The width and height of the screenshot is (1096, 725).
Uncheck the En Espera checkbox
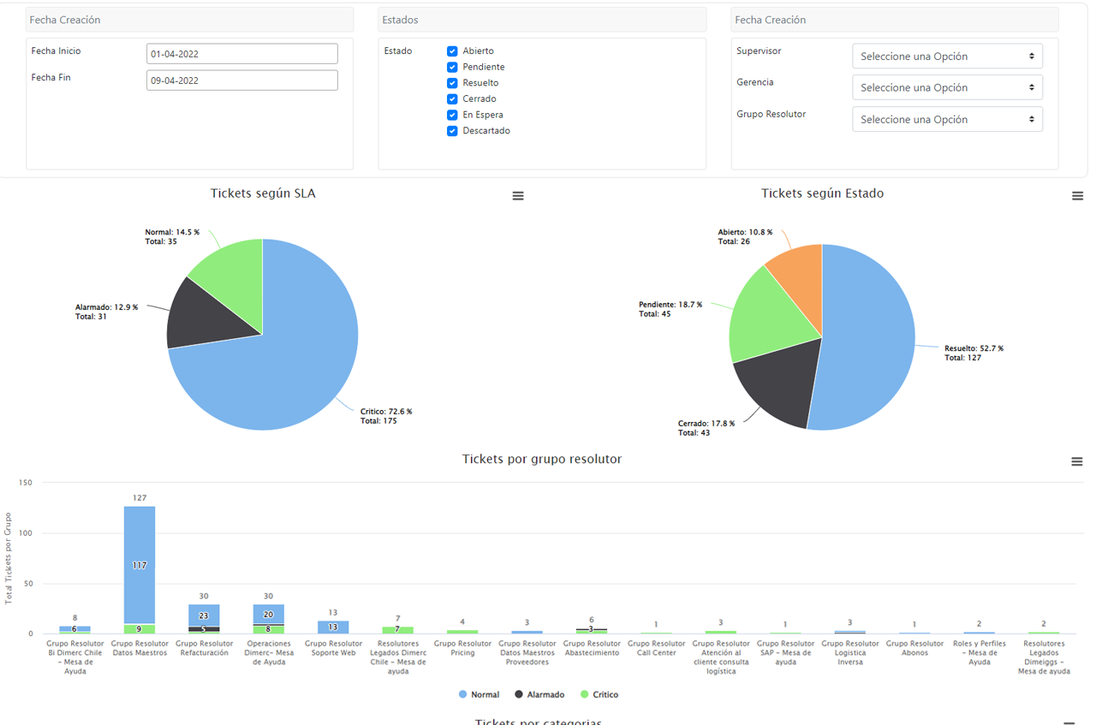[452, 115]
